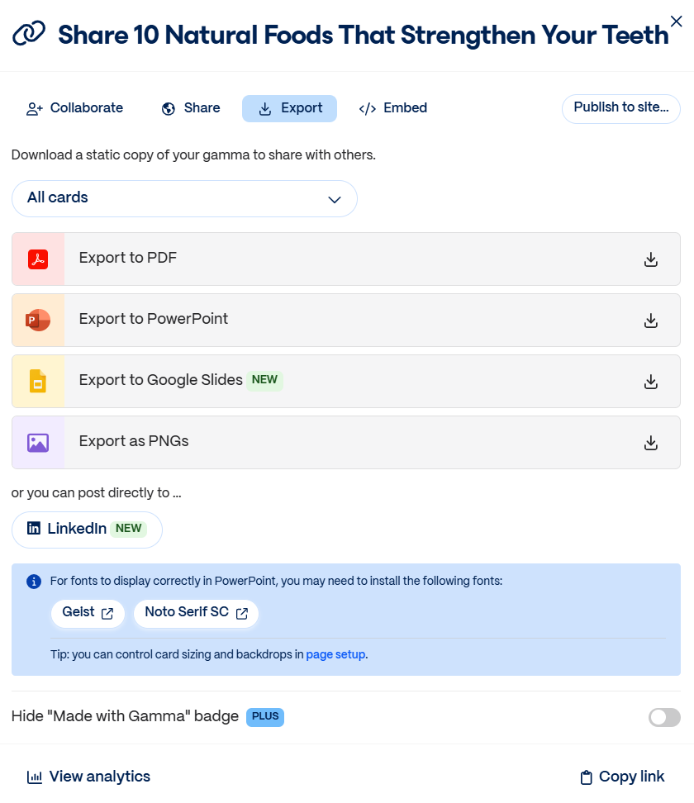The height and width of the screenshot is (803, 694).
Task: Click the Publish to site button
Action: [x=621, y=108]
